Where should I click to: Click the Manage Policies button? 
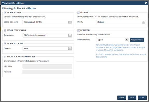tap(137, 40)
